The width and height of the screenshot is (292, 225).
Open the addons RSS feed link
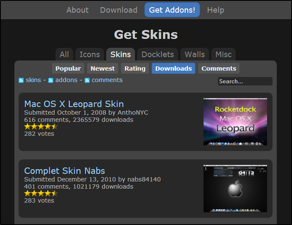pyautogui.click(x=66, y=80)
